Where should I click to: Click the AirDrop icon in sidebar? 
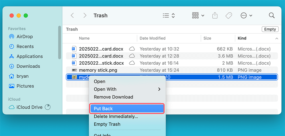12,37
